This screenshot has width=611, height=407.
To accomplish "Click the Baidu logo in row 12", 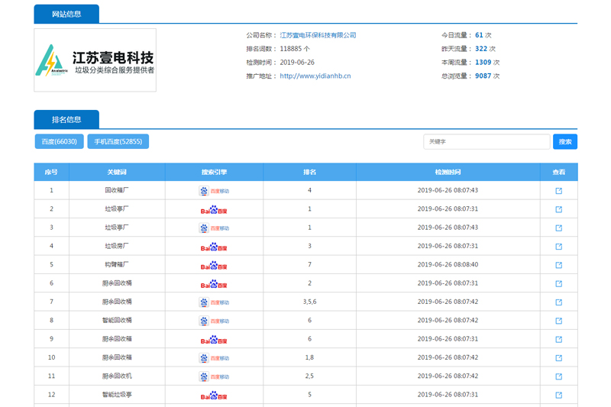I will pos(214,396).
